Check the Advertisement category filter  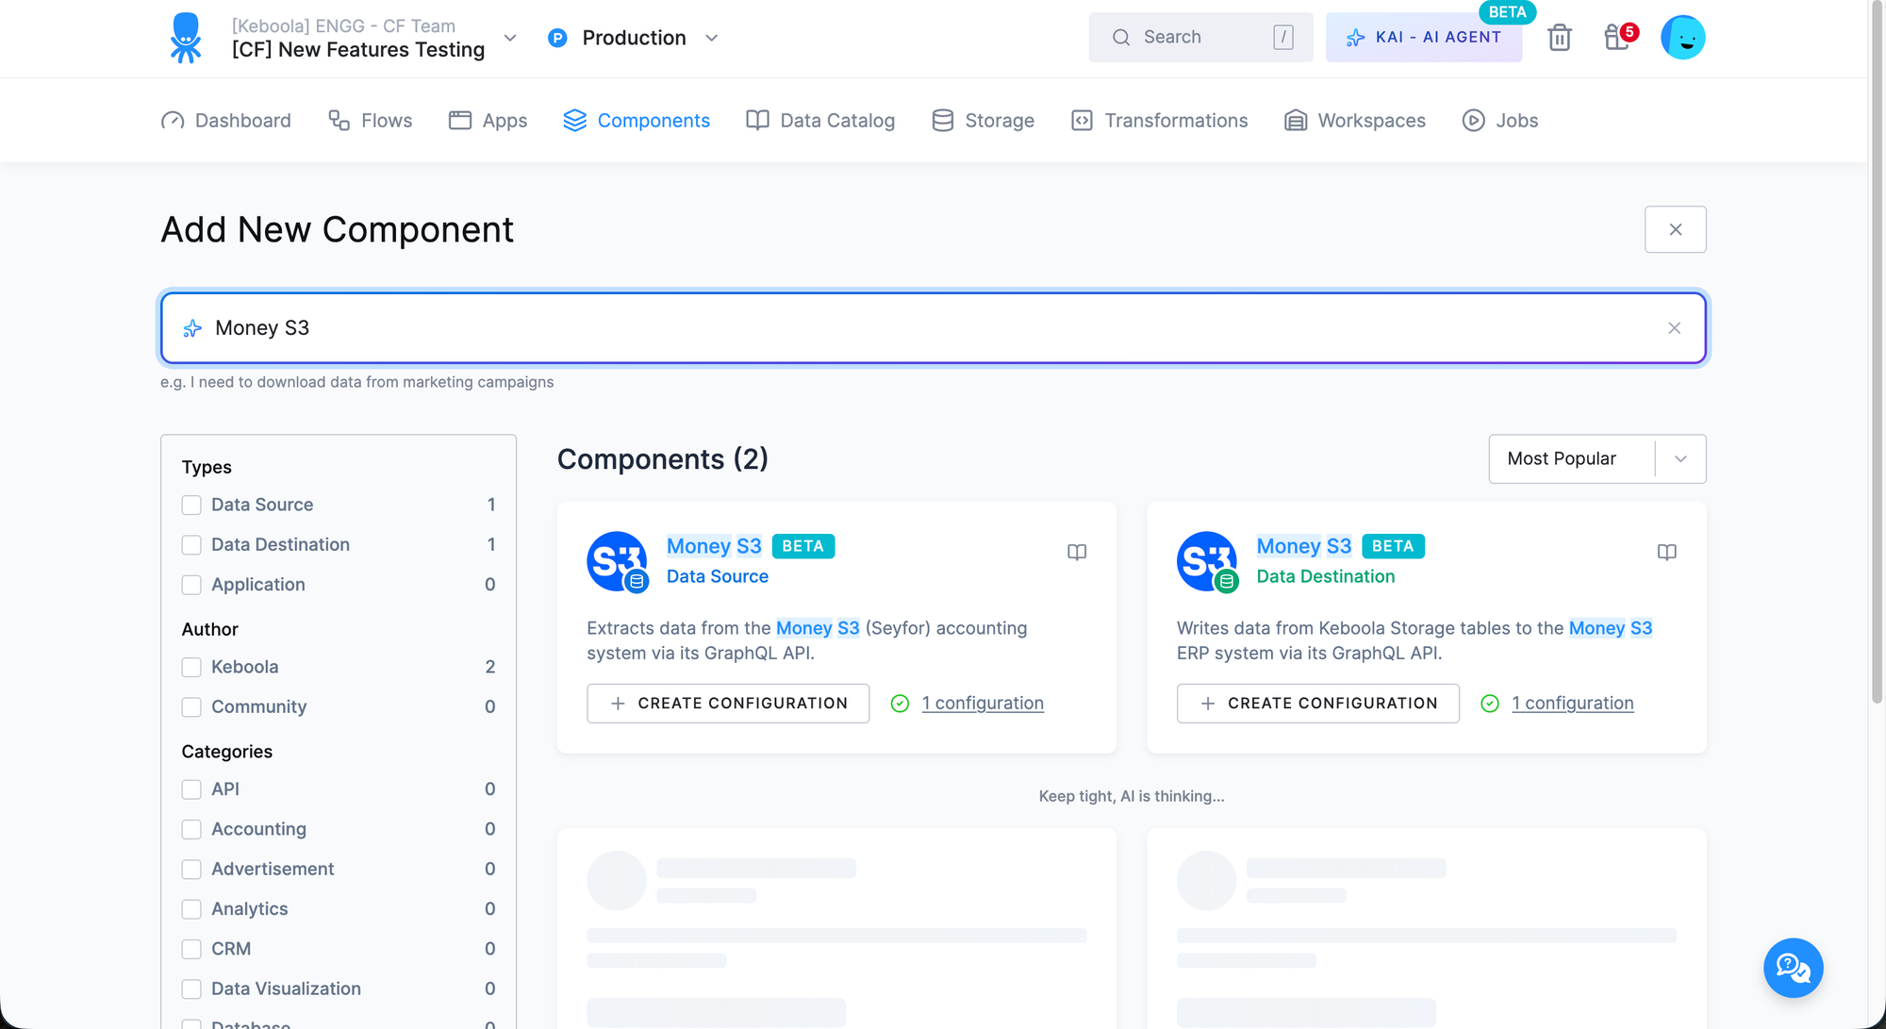coord(191,870)
